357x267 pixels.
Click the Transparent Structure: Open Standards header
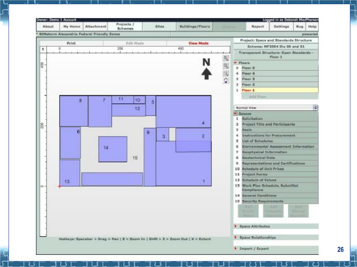point(276,55)
